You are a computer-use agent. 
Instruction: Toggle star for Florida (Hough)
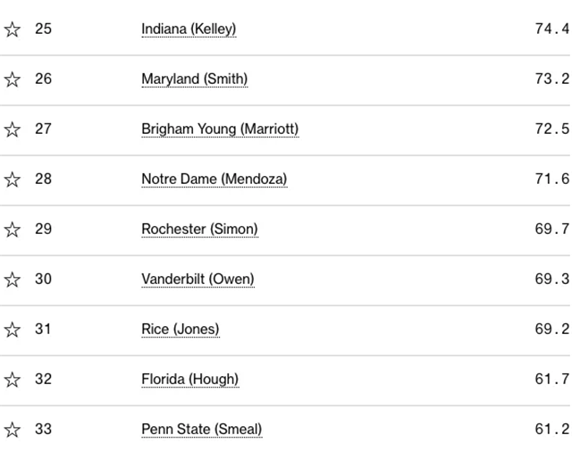coord(12,380)
